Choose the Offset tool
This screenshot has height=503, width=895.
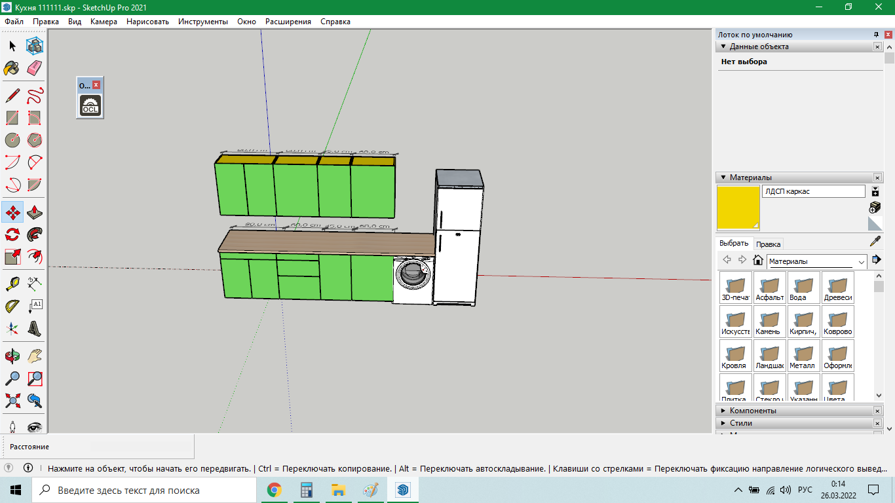pos(35,257)
